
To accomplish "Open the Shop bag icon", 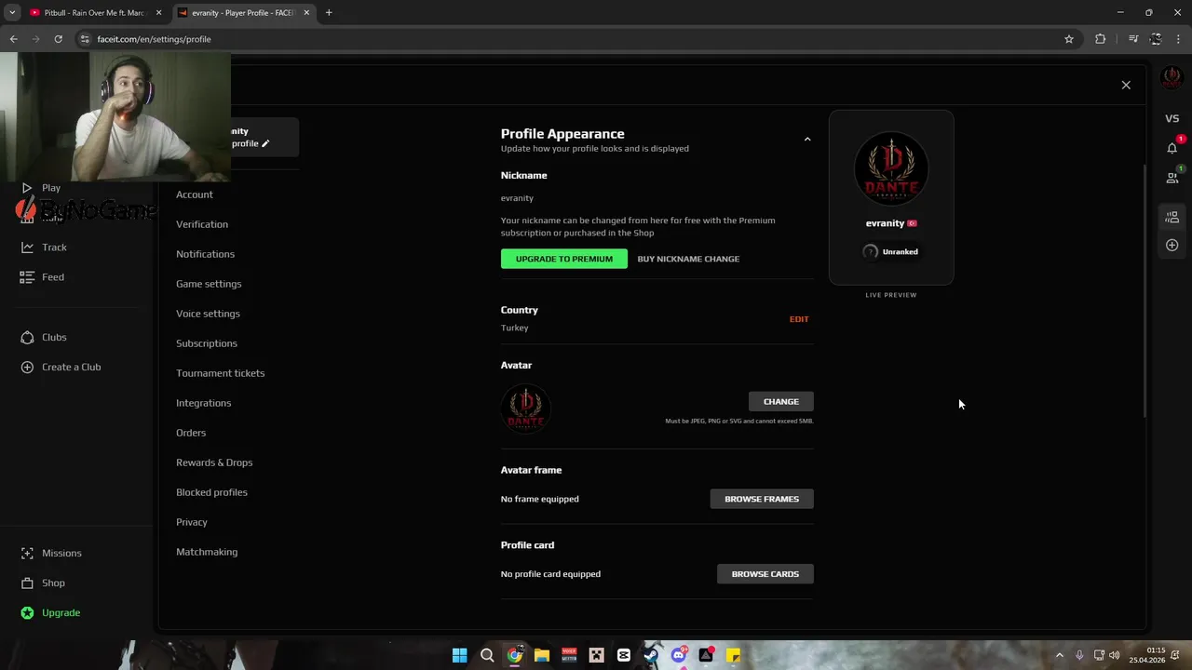I will (27, 583).
